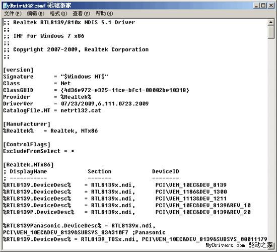Click device ID ending in REV_10
Image resolution: width=277 pixels, height=252 pixels.
click(203, 205)
